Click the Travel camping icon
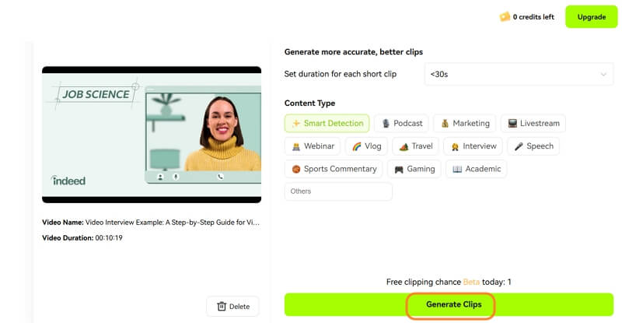 click(404, 146)
